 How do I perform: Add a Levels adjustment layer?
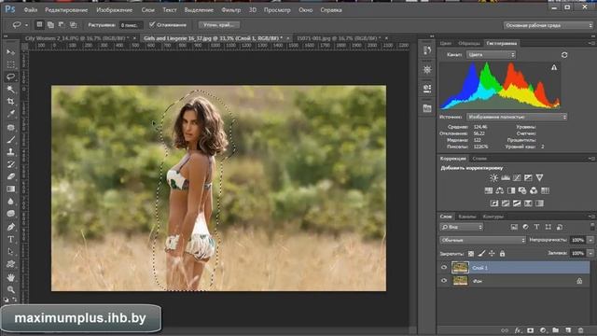[x=506, y=177]
